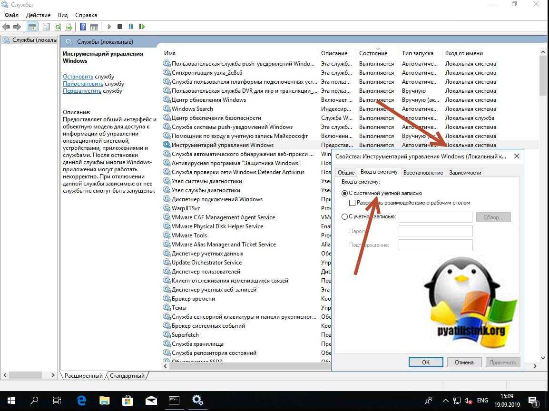Open the notification center icon
The width and height of the screenshot is (549, 411).
[x=533, y=401]
